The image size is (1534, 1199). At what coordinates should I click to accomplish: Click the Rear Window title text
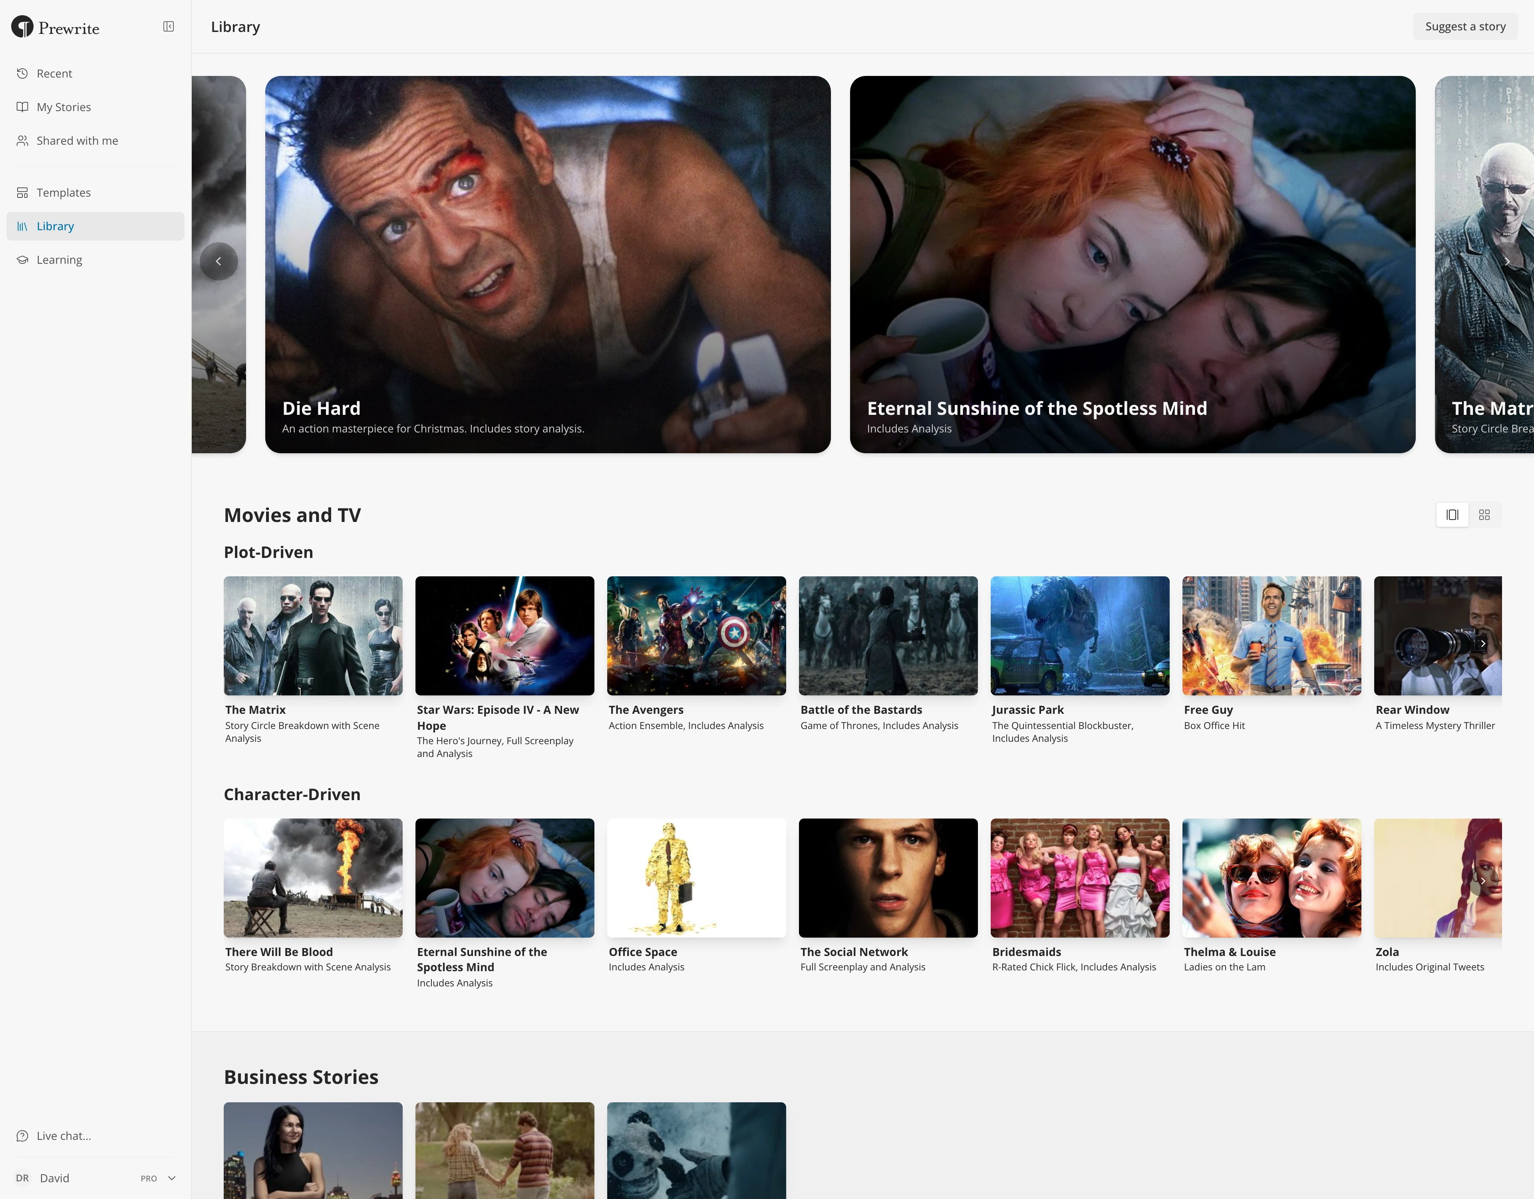click(x=1412, y=710)
